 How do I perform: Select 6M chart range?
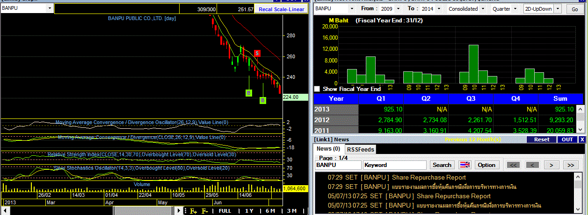(x=271, y=211)
